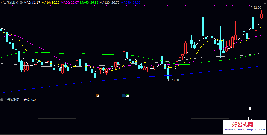Click the blue 财 financial marker icon

click(x=124, y=96)
